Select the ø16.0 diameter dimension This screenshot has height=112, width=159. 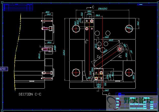tap(39, 56)
